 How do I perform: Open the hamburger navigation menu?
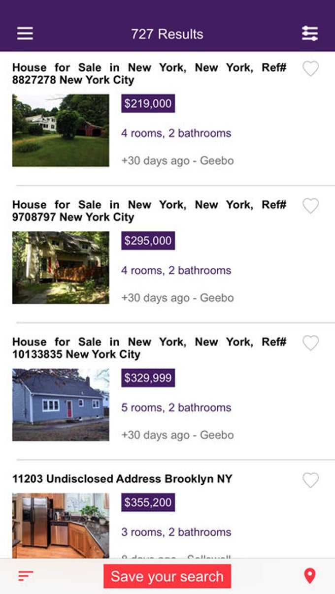(x=25, y=33)
